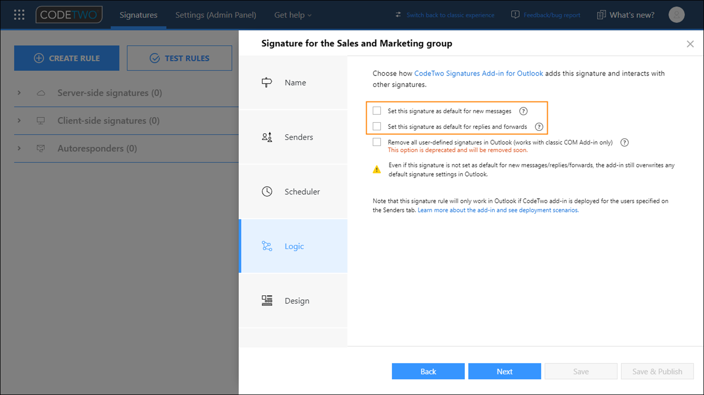Select the Logic workflow icon
This screenshot has height=395, width=704.
[267, 246]
